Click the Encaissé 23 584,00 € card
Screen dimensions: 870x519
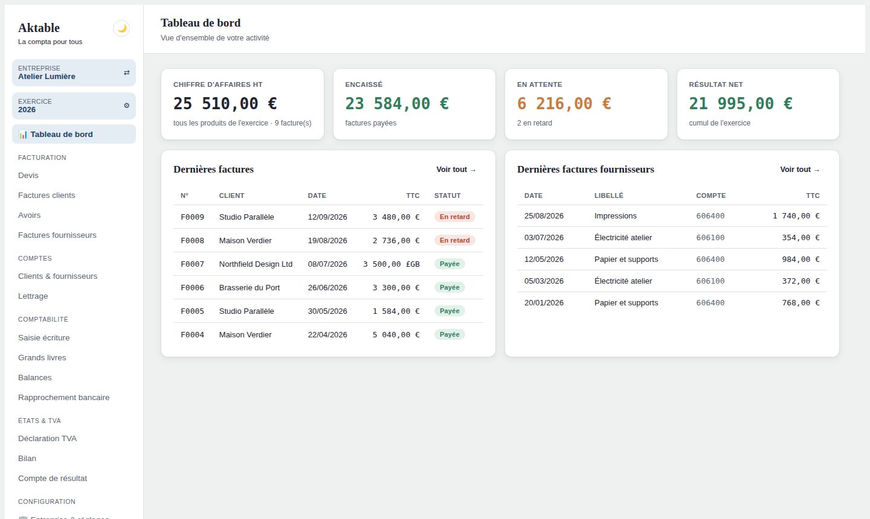click(414, 104)
